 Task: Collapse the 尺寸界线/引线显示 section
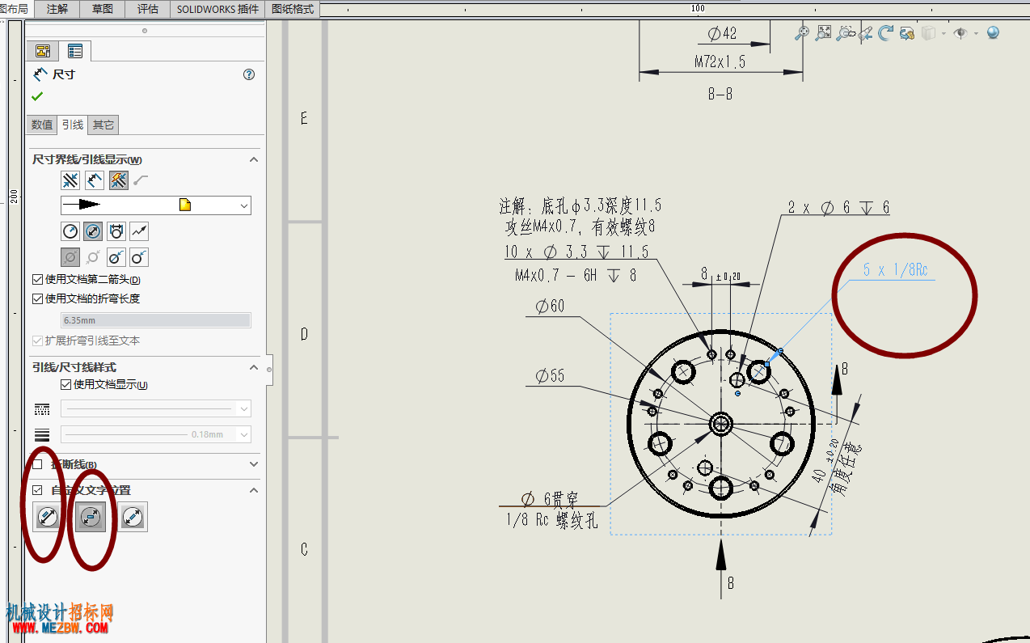(x=254, y=160)
